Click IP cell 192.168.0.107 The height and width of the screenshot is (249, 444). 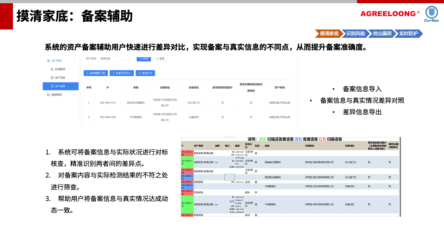[108, 103]
